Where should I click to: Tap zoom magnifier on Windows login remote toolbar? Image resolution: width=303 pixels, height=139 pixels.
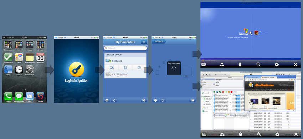point(258,65)
